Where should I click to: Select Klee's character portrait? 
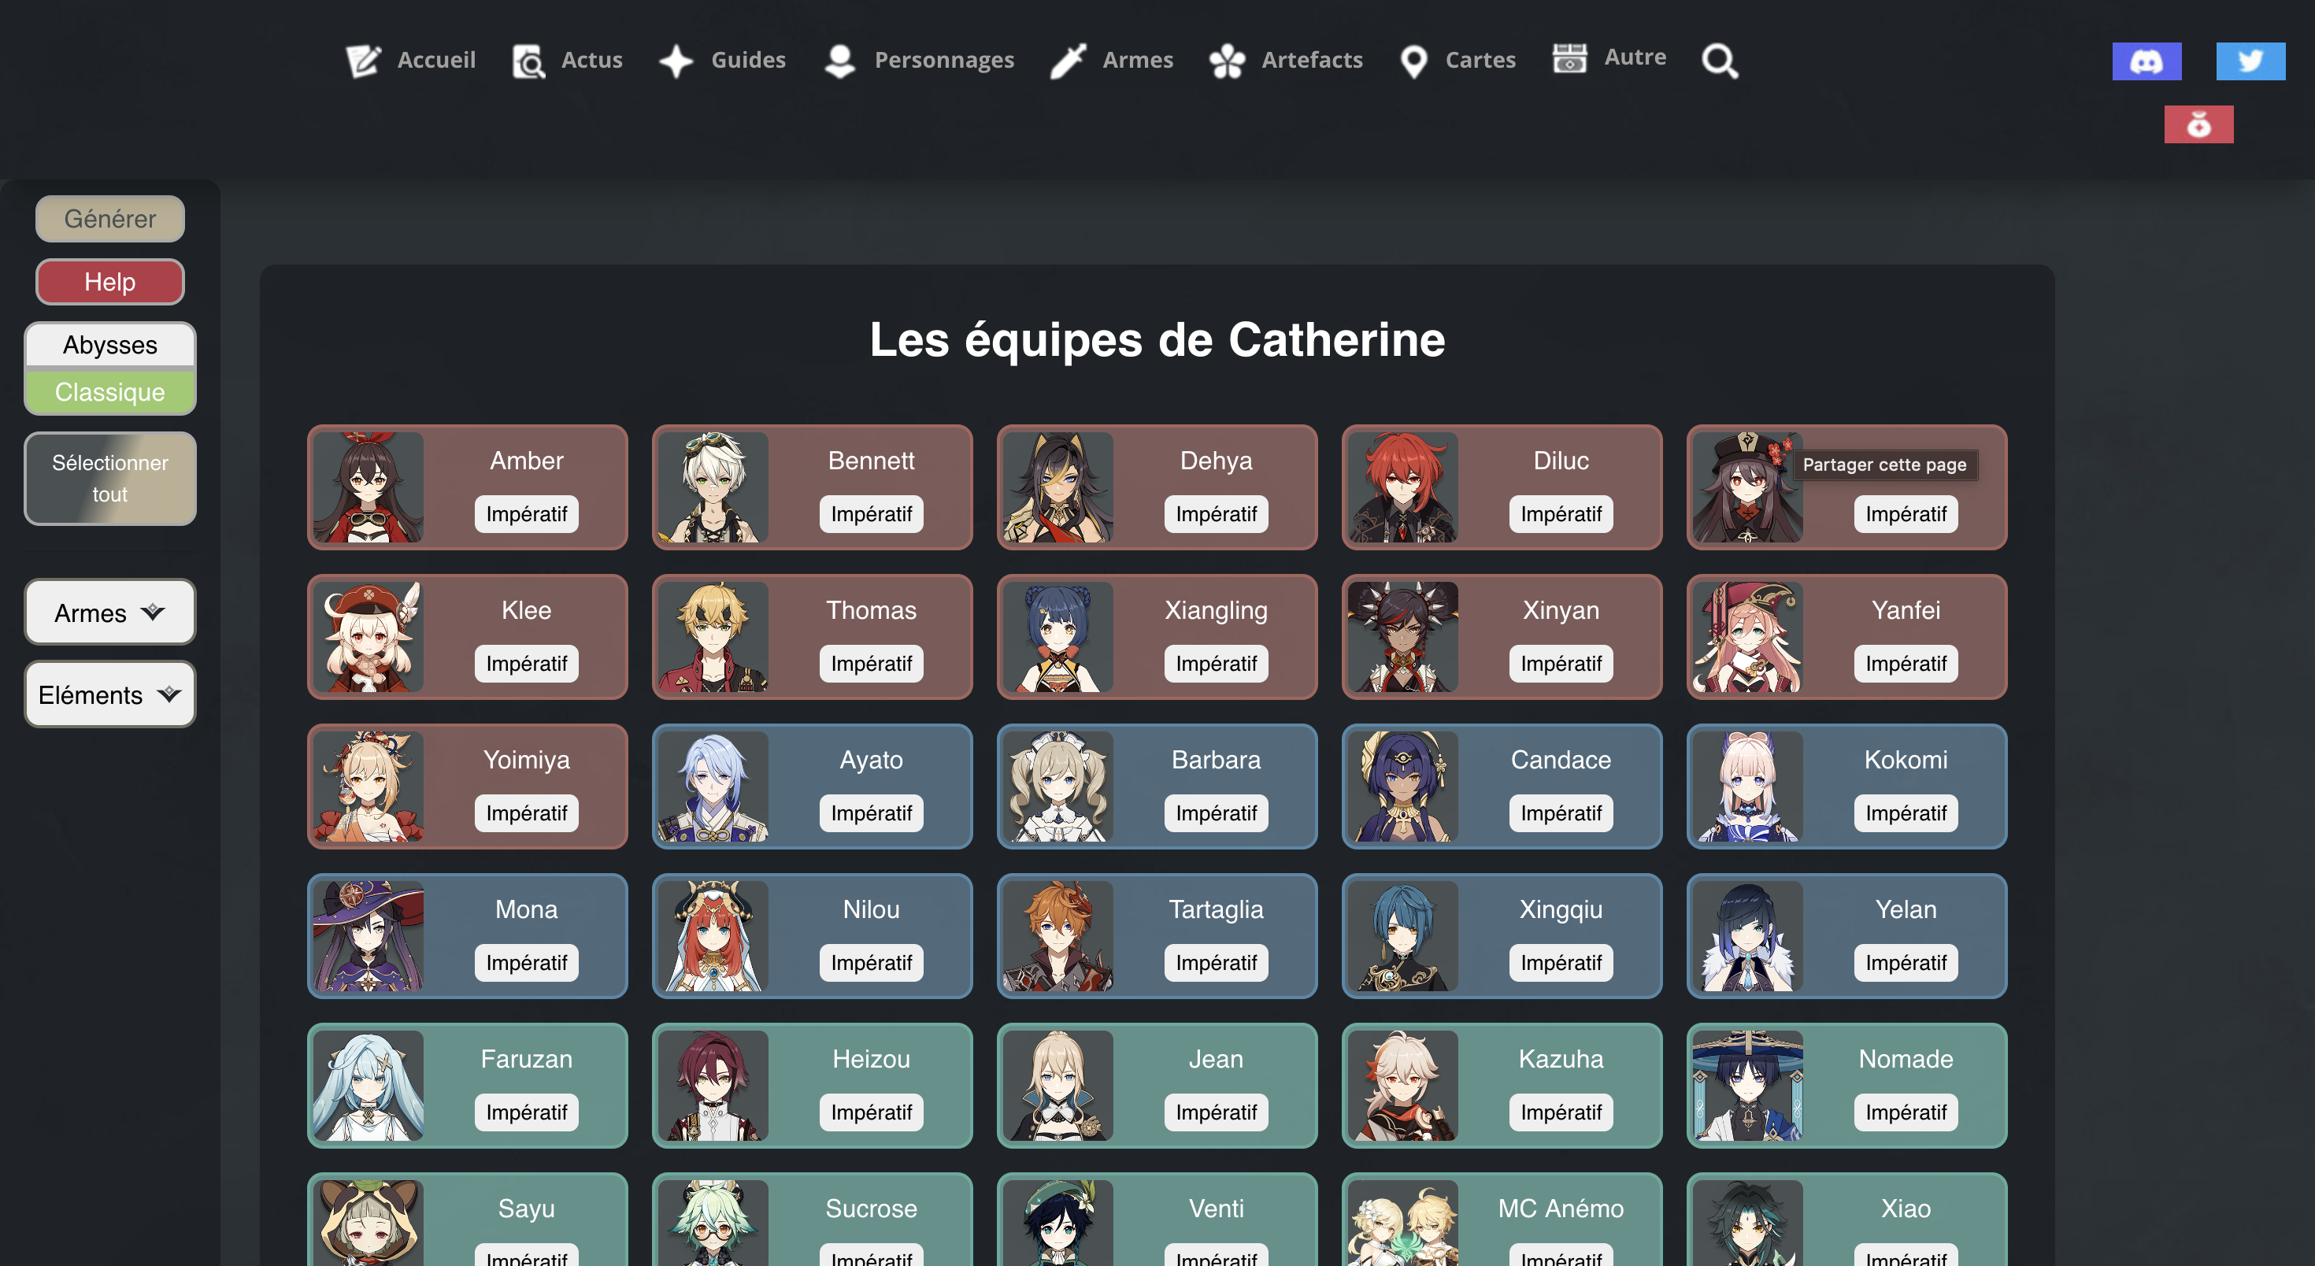(369, 637)
